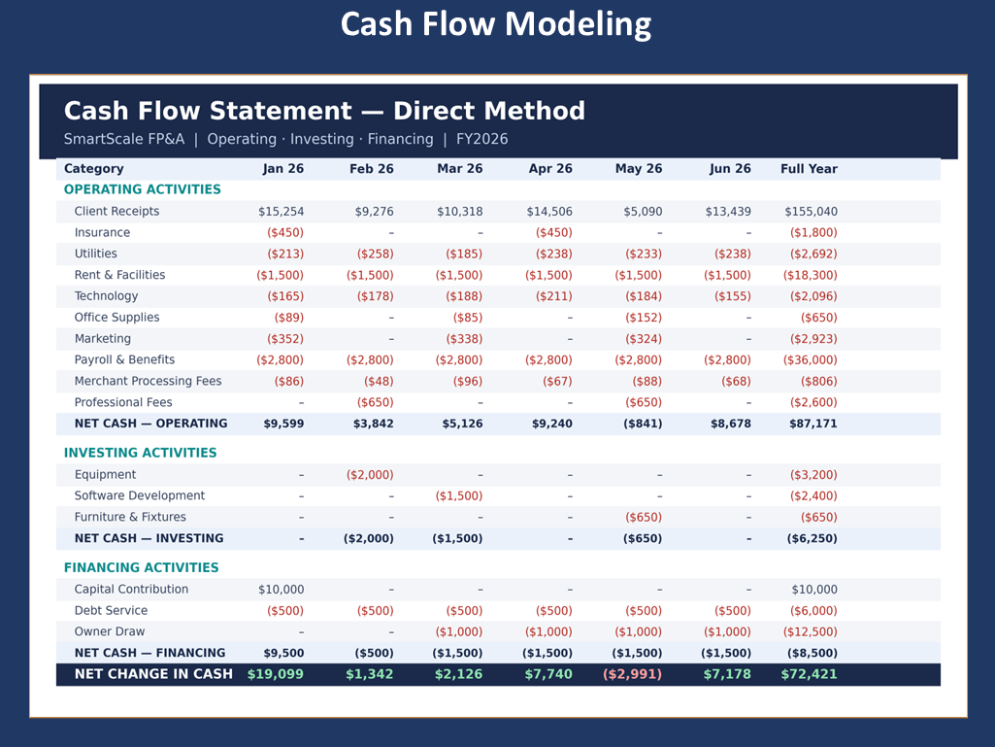995x747 pixels.
Task: Select Net Cash Financing Jan '$9,500'
Action: point(283,653)
